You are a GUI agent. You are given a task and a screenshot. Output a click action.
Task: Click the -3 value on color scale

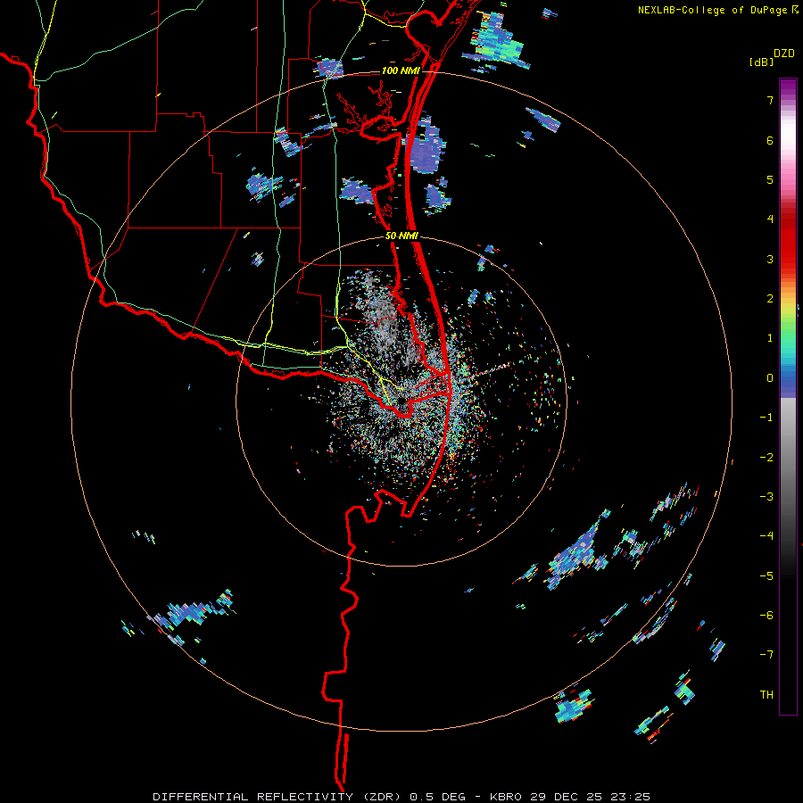point(766,497)
